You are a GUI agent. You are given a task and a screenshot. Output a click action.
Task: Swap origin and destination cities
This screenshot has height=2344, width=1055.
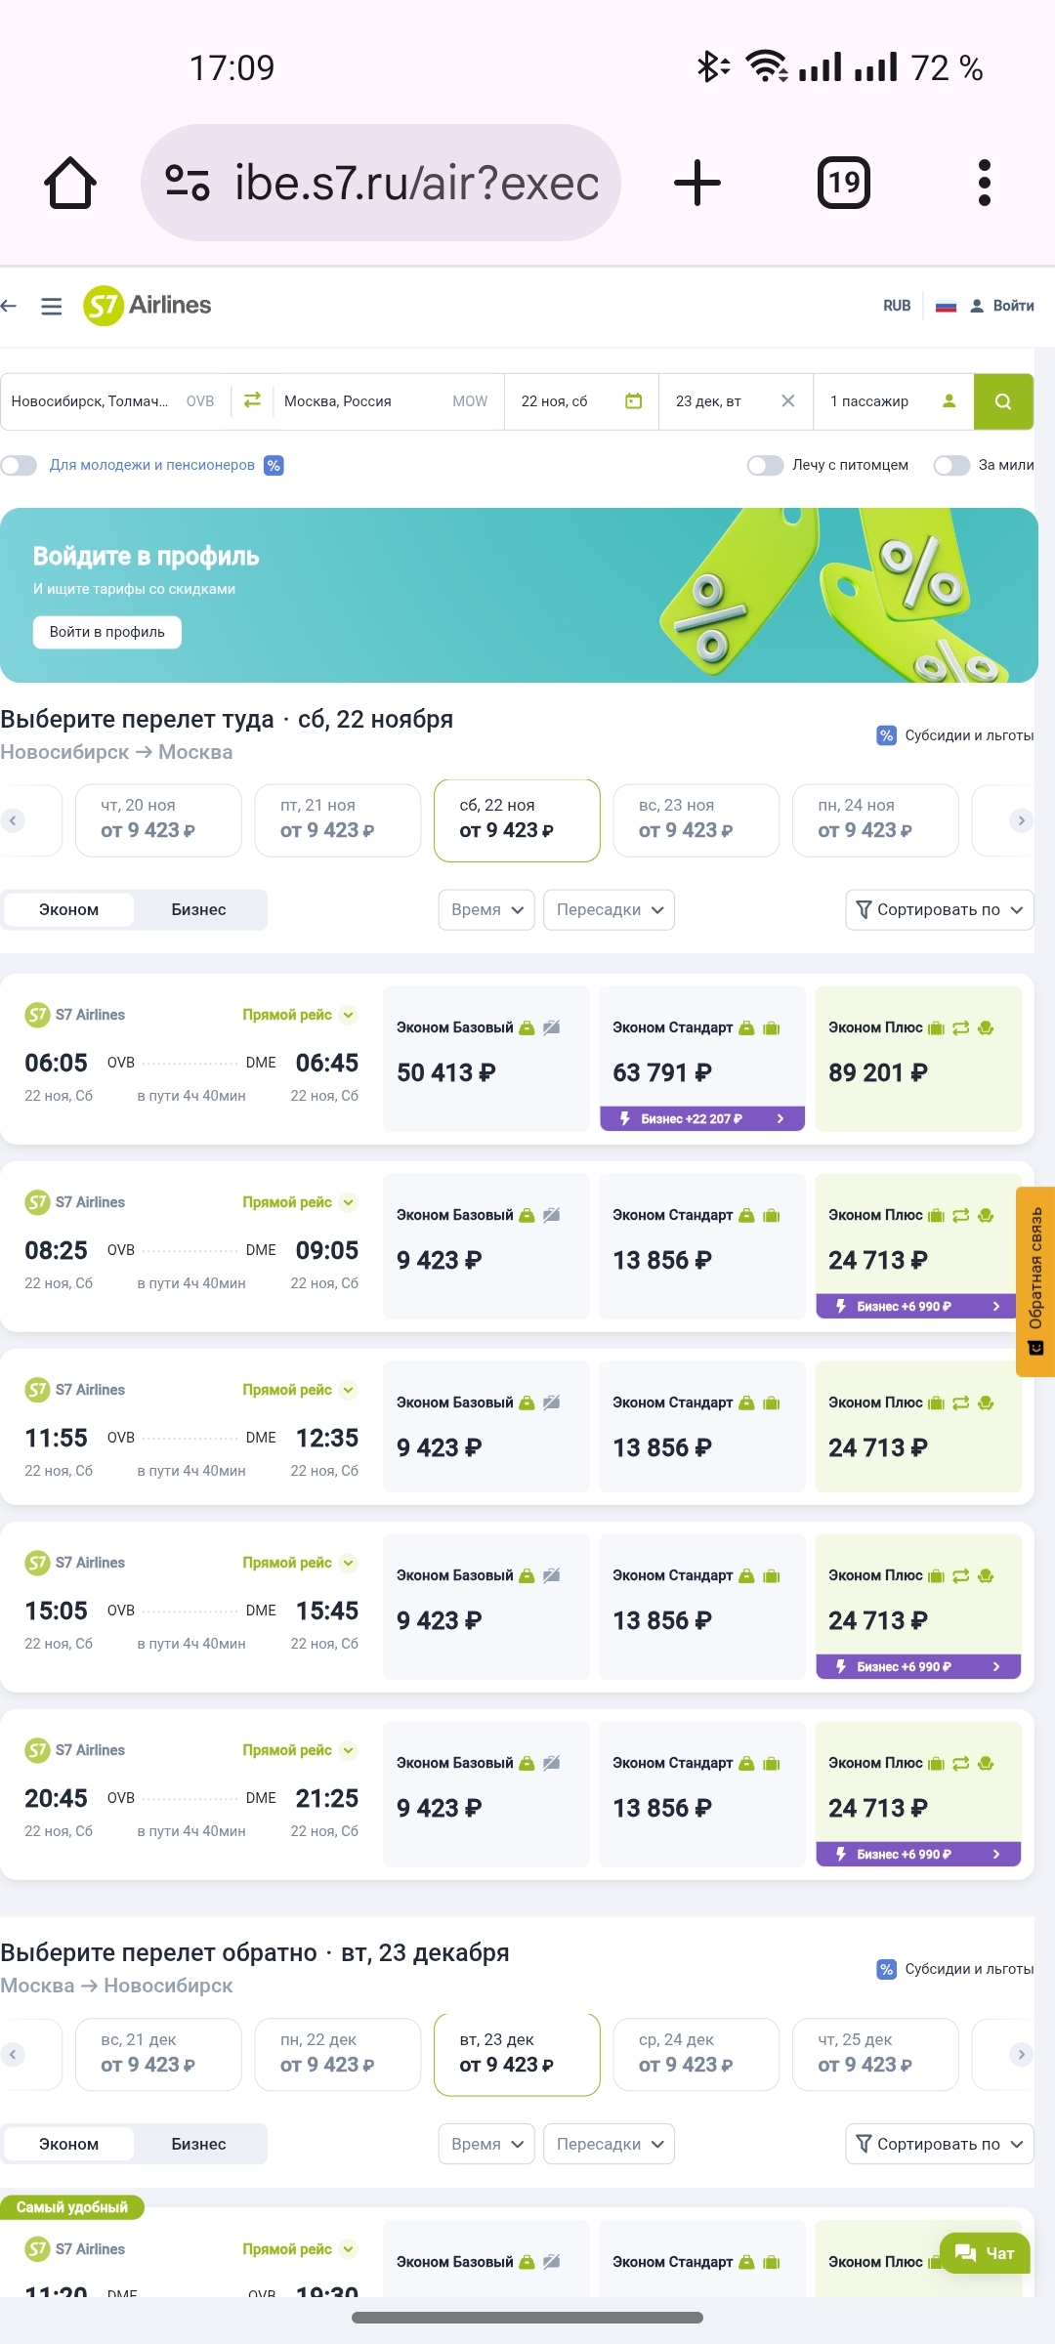click(252, 400)
